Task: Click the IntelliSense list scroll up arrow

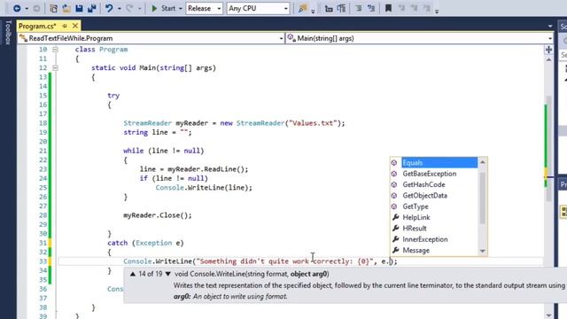Action: pos(482,162)
